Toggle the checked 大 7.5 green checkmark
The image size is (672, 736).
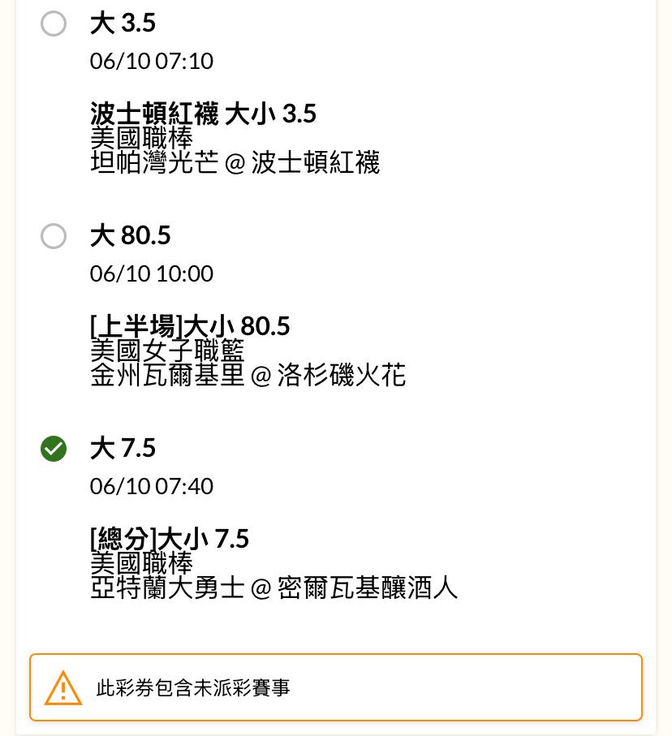[x=54, y=449]
